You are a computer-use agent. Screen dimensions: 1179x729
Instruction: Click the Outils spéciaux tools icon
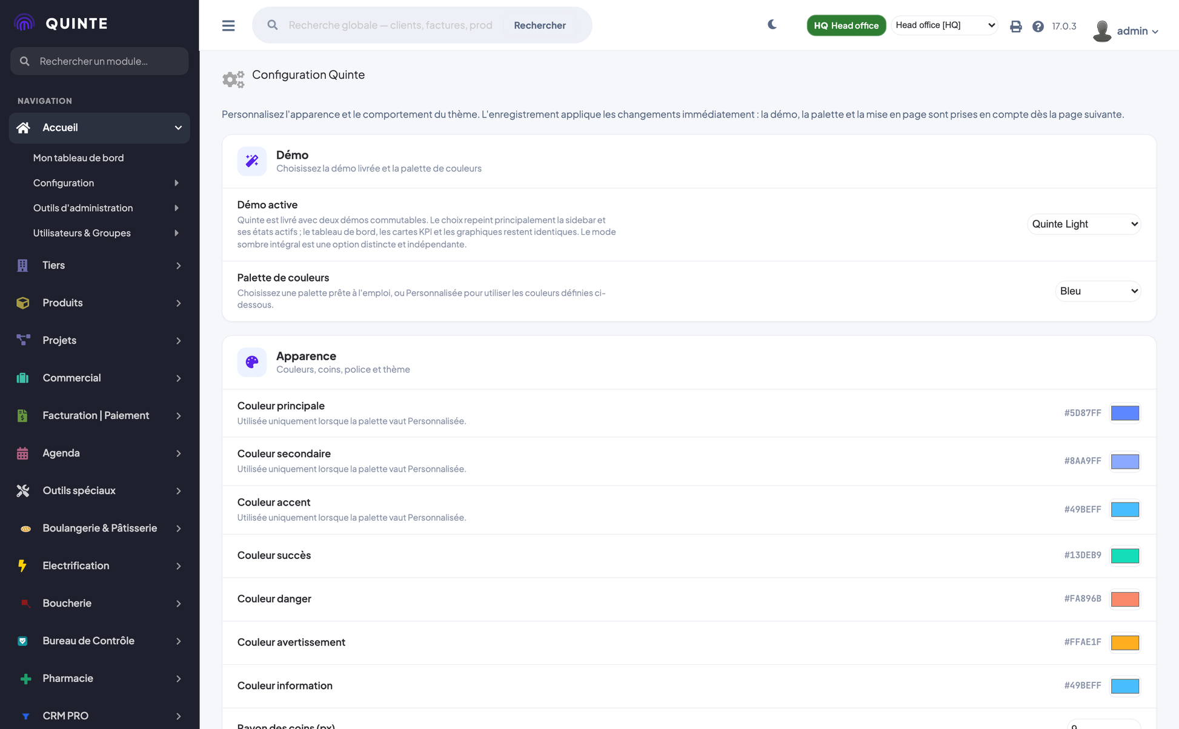[x=23, y=490]
